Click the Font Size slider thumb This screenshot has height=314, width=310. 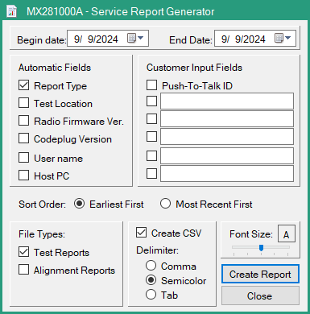tap(261, 248)
